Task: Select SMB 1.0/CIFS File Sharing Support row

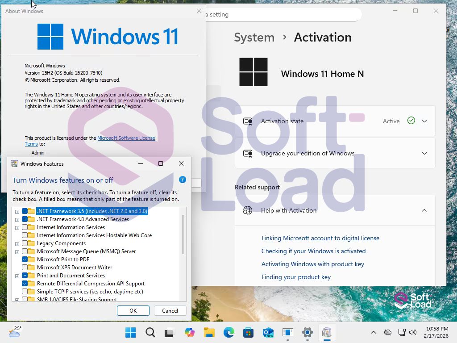Action: pos(77,299)
